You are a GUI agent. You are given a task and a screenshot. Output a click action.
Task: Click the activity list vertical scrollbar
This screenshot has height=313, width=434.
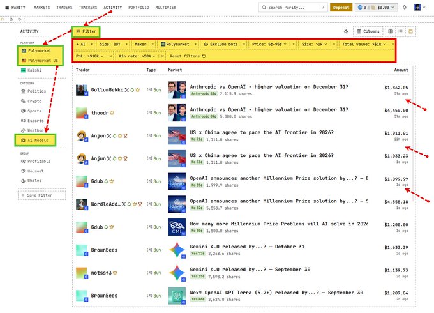(x=414, y=134)
